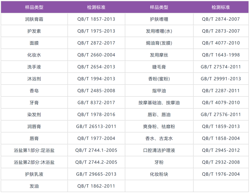Click the value QB/T 1978-2016
The height and width of the screenshot is (194, 250).
click(x=96, y=114)
